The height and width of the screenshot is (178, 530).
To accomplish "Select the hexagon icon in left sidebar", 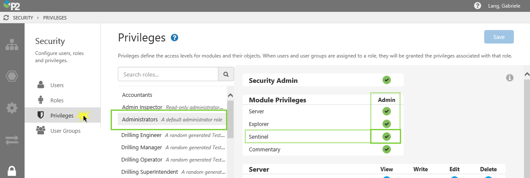I will click(x=11, y=77).
